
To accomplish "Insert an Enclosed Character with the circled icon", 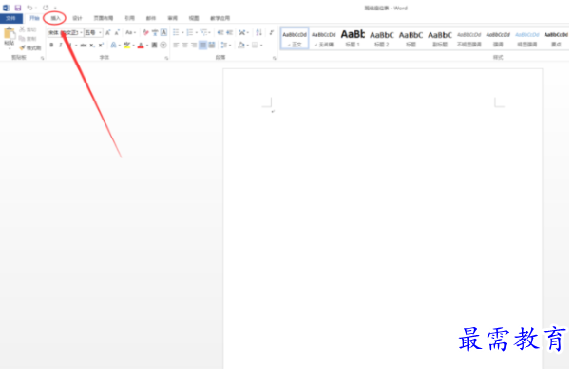I will point(163,46).
